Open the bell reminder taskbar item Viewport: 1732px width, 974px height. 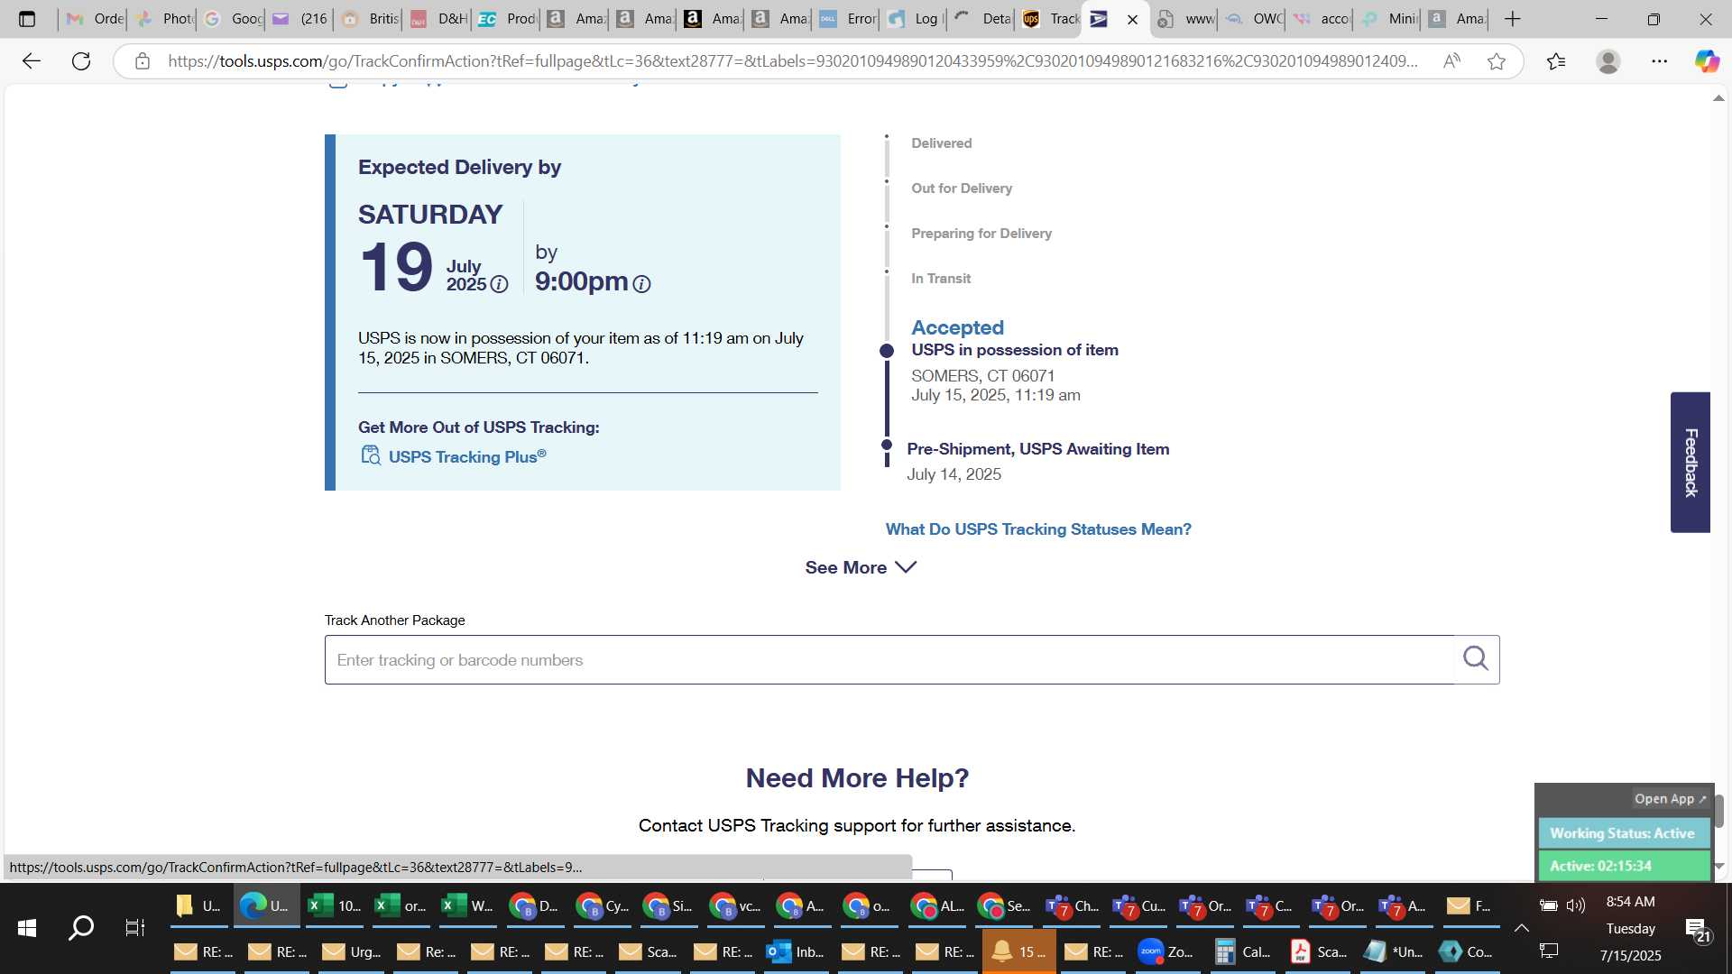pyautogui.click(x=1018, y=951)
